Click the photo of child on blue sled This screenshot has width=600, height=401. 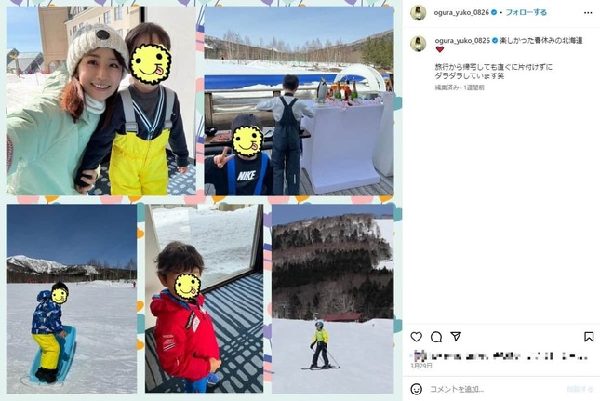point(72,299)
